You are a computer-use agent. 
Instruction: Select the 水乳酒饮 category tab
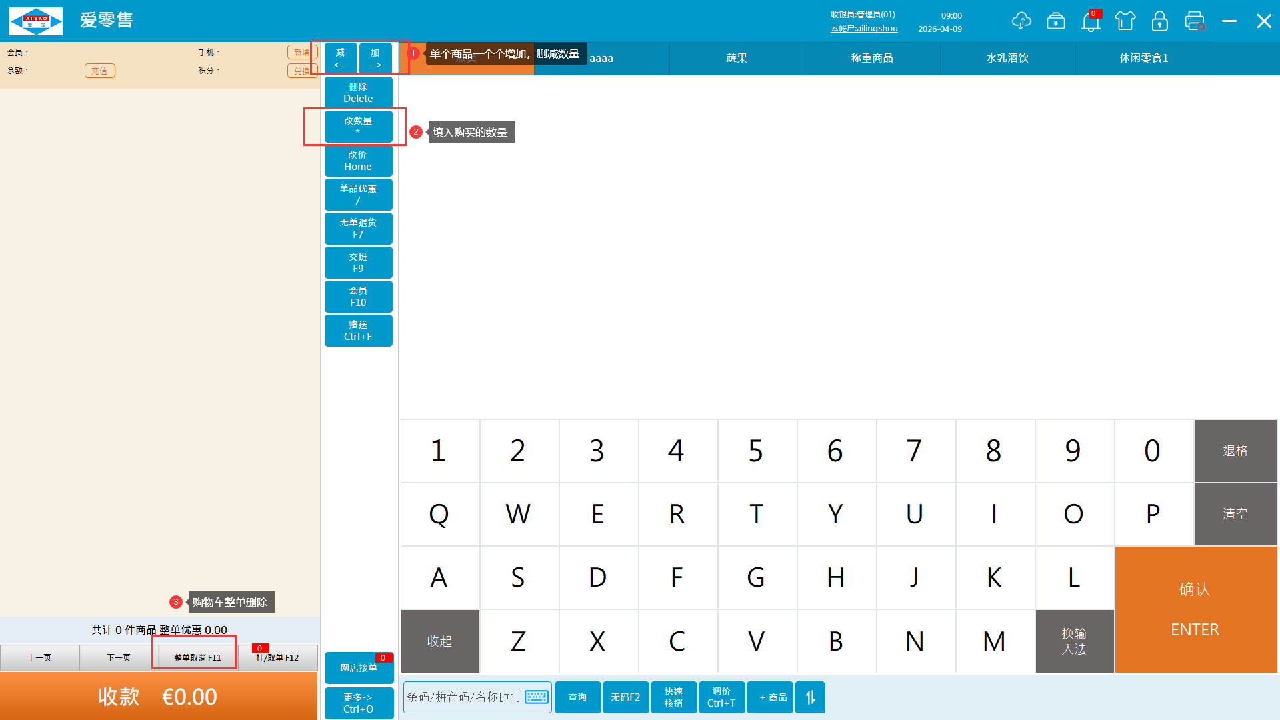click(x=1007, y=59)
